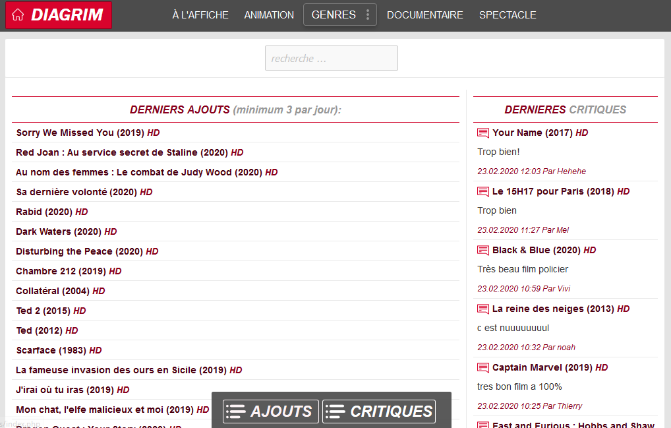Viewport: 671px width, 428px height.
Task: Click timestamp '23.02.2020 10:59 Par Vivi'
Action: [524, 288]
